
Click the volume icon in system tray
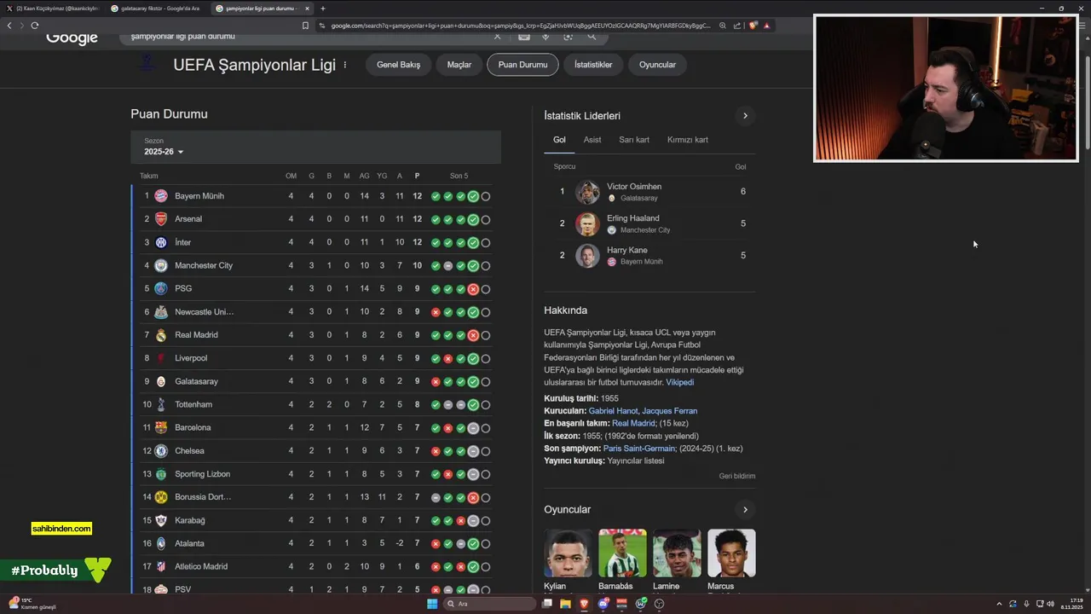point(1050,604)
